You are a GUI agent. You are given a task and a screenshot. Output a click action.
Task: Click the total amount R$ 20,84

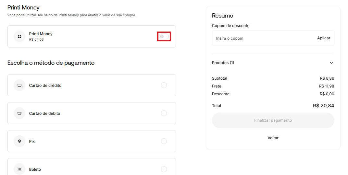[323, 106]
